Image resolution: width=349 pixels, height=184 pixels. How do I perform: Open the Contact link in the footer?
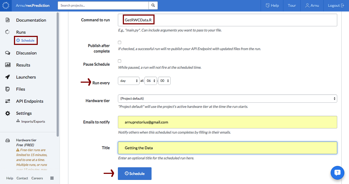[22, 178]
